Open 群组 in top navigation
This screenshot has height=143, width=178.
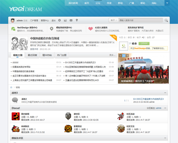120,3
